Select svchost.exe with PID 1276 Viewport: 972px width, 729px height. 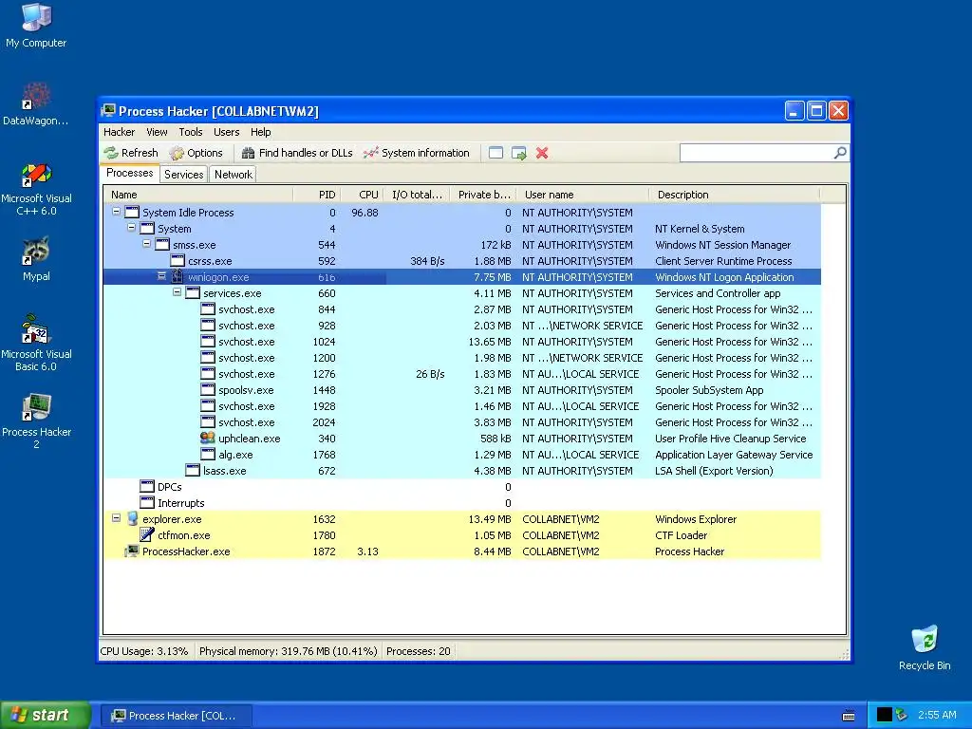[x=462, y=374]
